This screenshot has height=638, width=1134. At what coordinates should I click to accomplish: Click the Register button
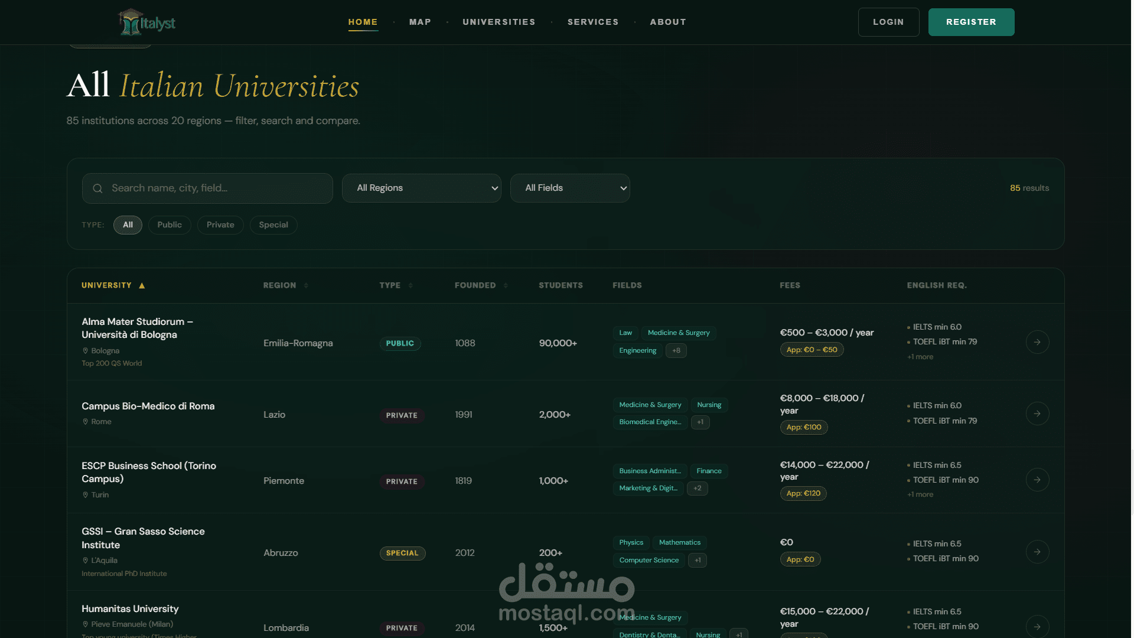pos(971,22)
